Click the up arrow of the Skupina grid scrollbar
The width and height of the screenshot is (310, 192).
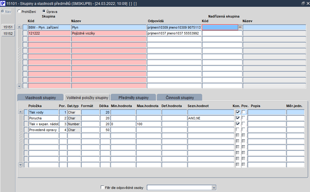[x=19, y=27]
